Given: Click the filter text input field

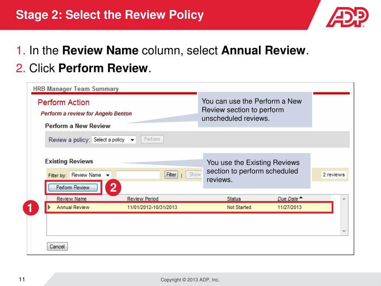Looking at the screenshot, I should click(138, 175).
